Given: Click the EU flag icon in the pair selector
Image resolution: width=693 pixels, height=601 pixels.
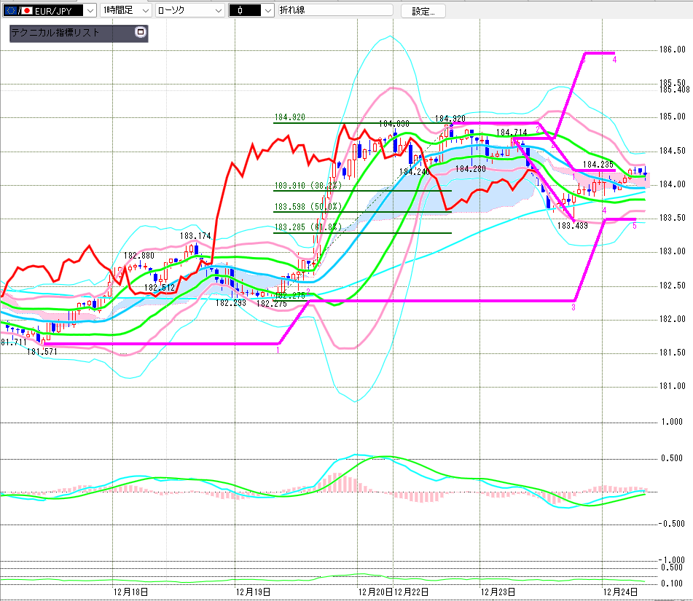Looking at the screenshot, I should pyautogui.click(x=9, y=10).
